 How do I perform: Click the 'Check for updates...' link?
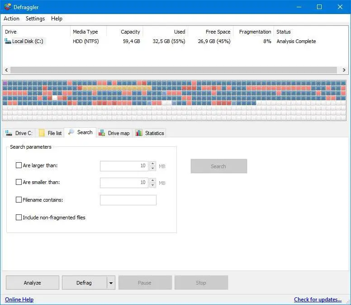tap(318, 300)
